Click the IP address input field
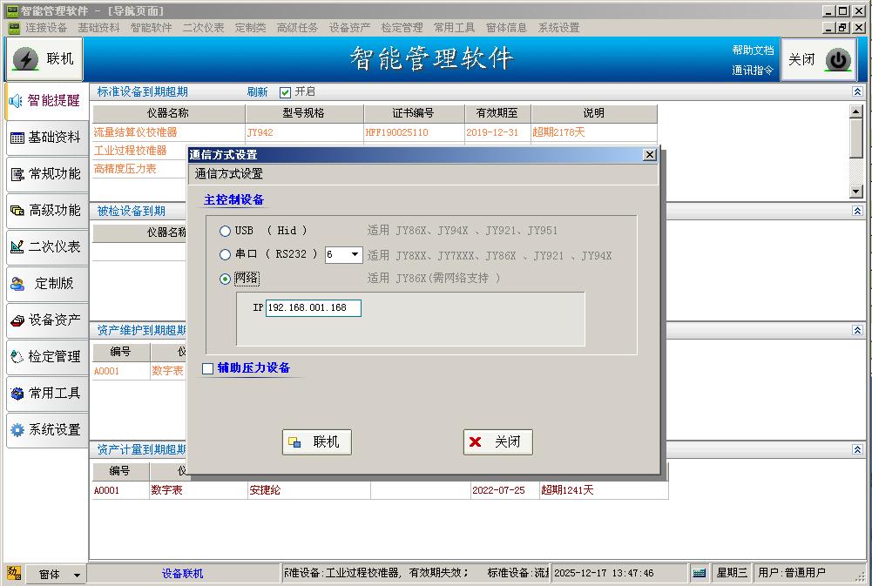This screenshot has width=872, height=586. (312, 307)
